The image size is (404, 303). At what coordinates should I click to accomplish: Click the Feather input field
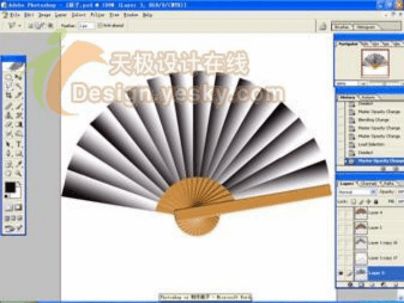point(85,26)
